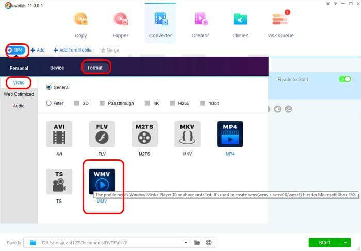Image resolution: width=361 pixels, height=251 pixels.
Task: Switch to the Format tab
Action: (x=95, y=68)
